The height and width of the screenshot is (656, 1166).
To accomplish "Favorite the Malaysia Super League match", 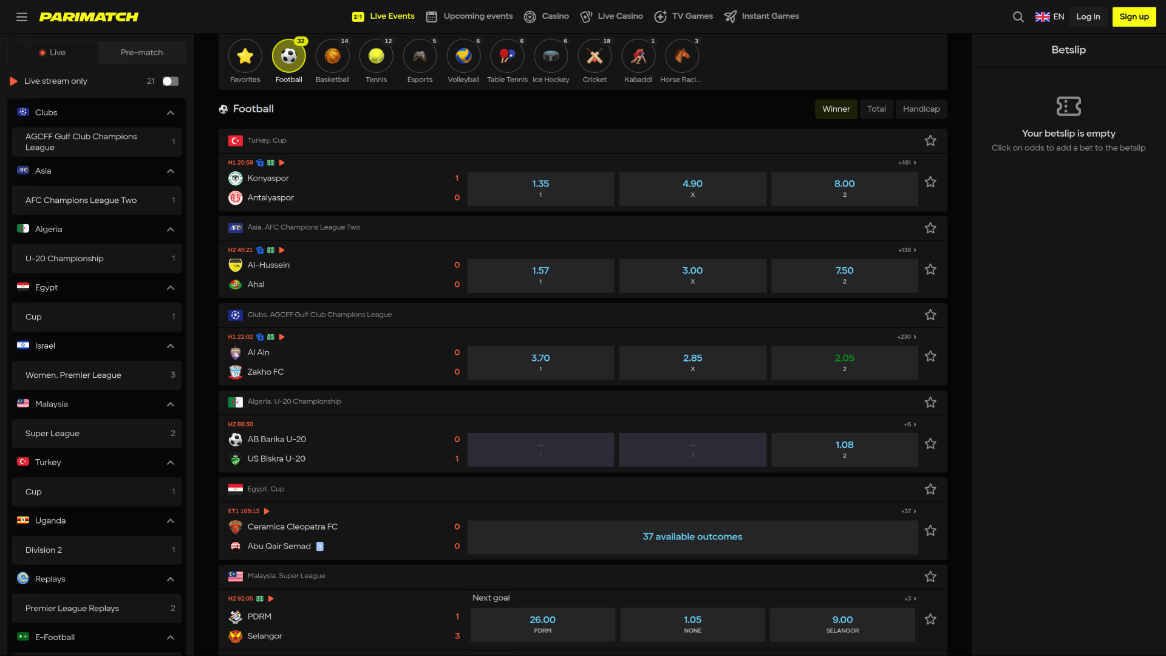I will 931,576.
